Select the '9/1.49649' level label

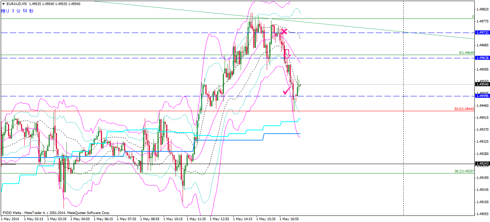[466, 53]
